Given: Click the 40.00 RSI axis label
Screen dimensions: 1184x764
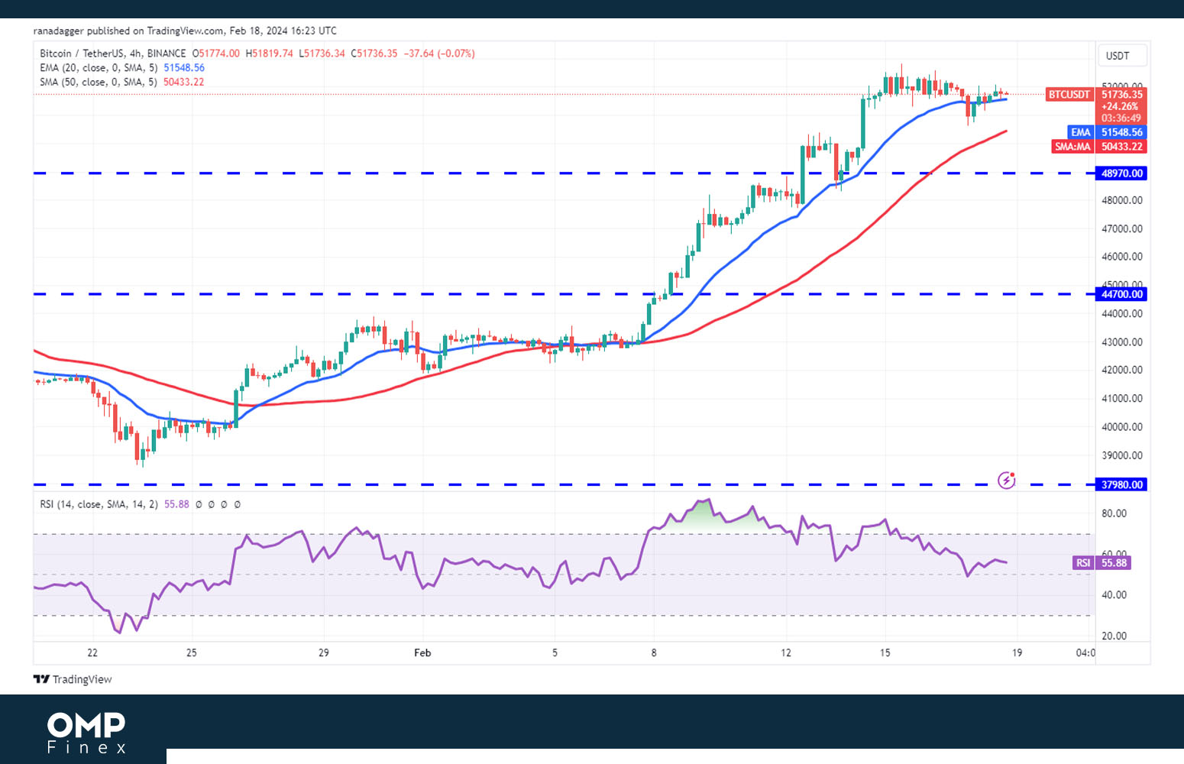Looking at the screenshot, I should click(x=1114, y=594).
